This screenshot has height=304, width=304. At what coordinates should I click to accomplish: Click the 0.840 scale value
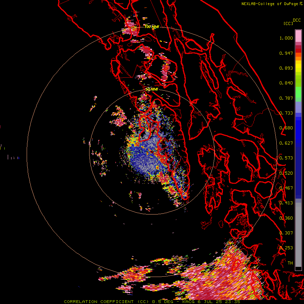pos(286,83)
